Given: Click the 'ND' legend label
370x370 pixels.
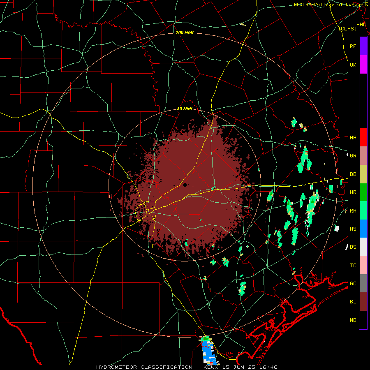Looking at the screenshot, I should pyautogui.click(x=353, y=320).
